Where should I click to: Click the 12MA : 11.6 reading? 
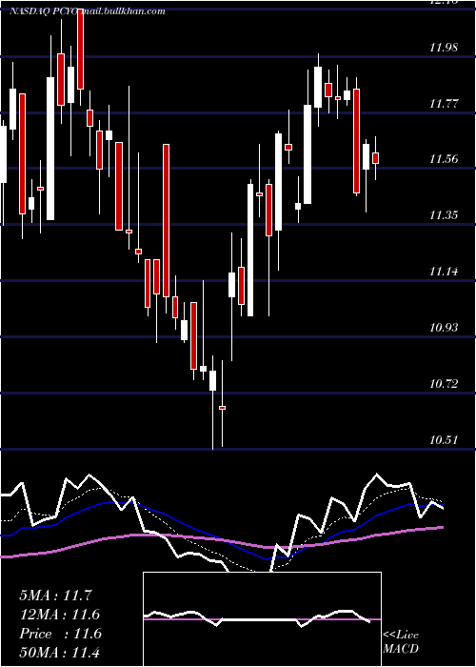click(x=59, y=615)
